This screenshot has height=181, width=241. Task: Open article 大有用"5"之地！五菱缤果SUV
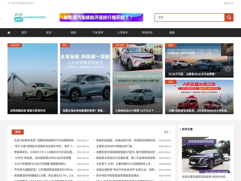[x=124, y=164]
